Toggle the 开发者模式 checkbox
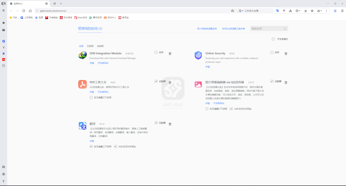This screenshot has height=186, width=346. [x=273, y=39]
